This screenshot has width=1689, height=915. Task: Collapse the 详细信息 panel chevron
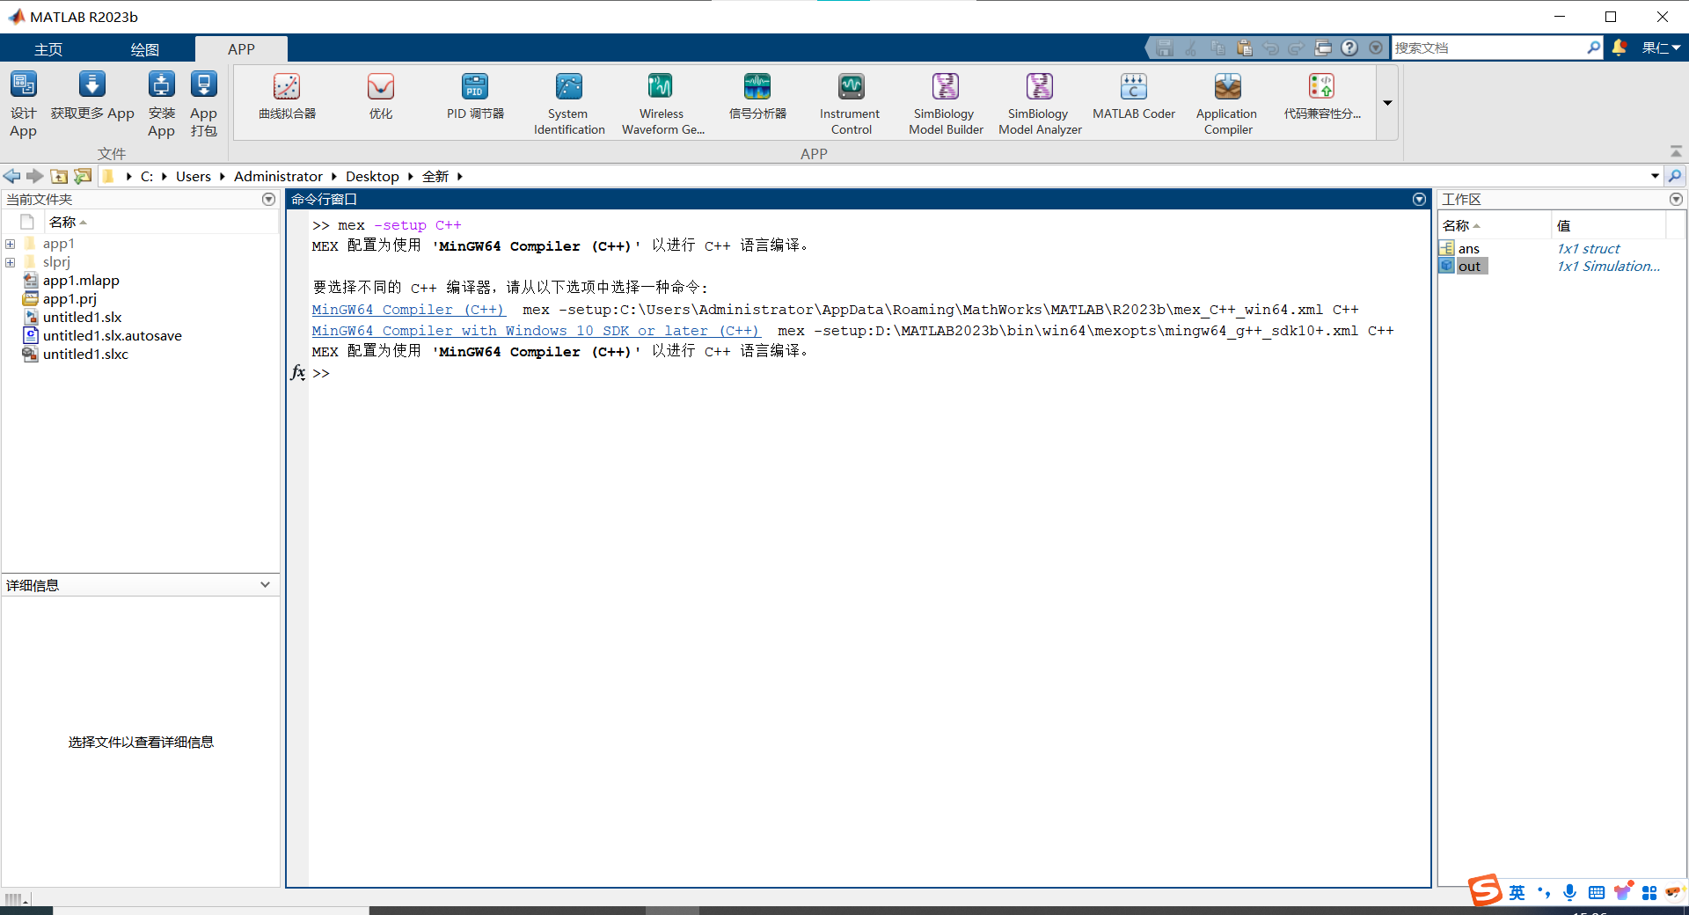pos(264,584)
